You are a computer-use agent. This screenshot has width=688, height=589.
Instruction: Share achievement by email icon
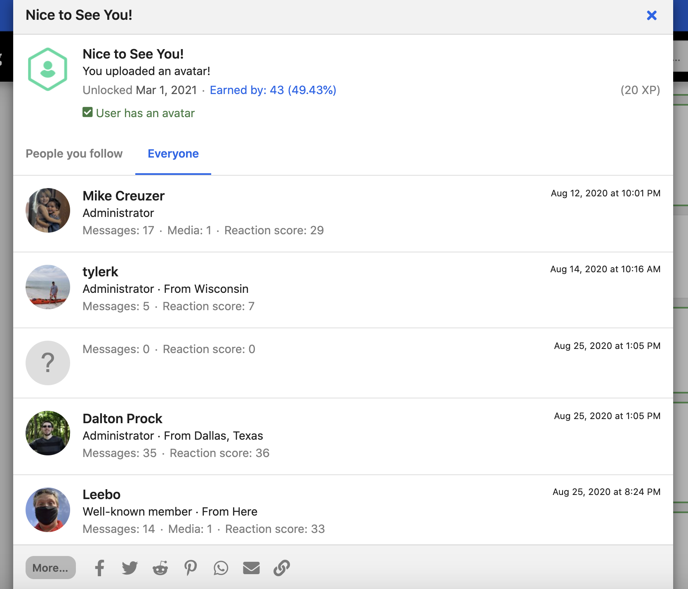point(251,568)
